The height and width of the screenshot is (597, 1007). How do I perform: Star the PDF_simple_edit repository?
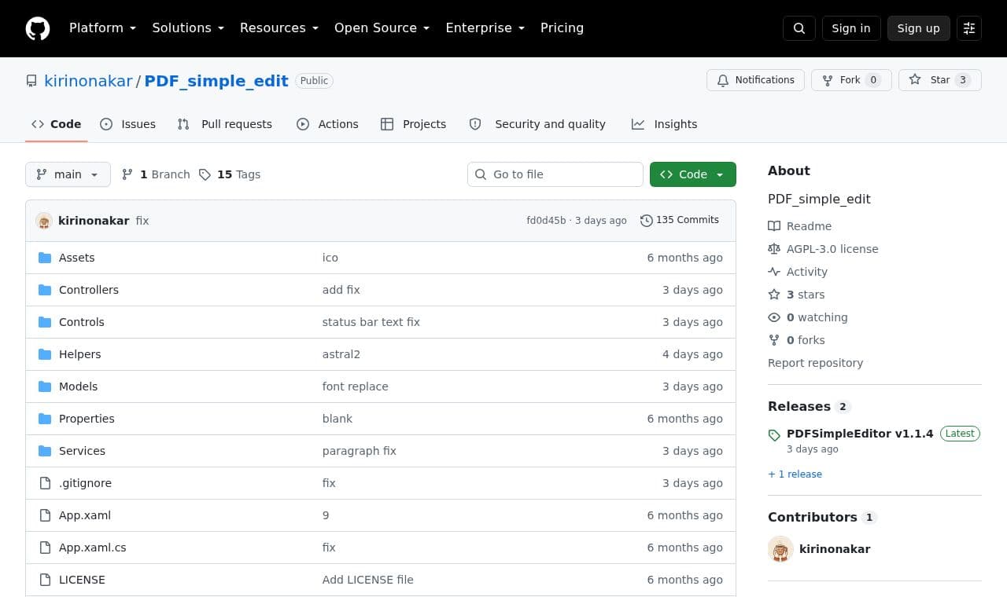coord(940,80)
